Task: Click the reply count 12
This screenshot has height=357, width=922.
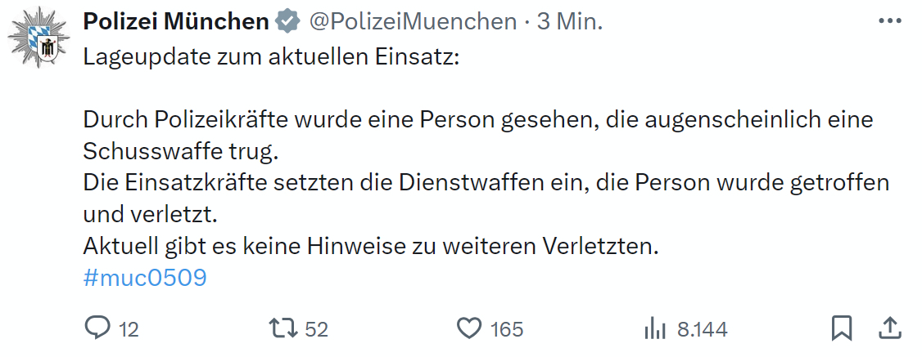Action: coord(129,329)
